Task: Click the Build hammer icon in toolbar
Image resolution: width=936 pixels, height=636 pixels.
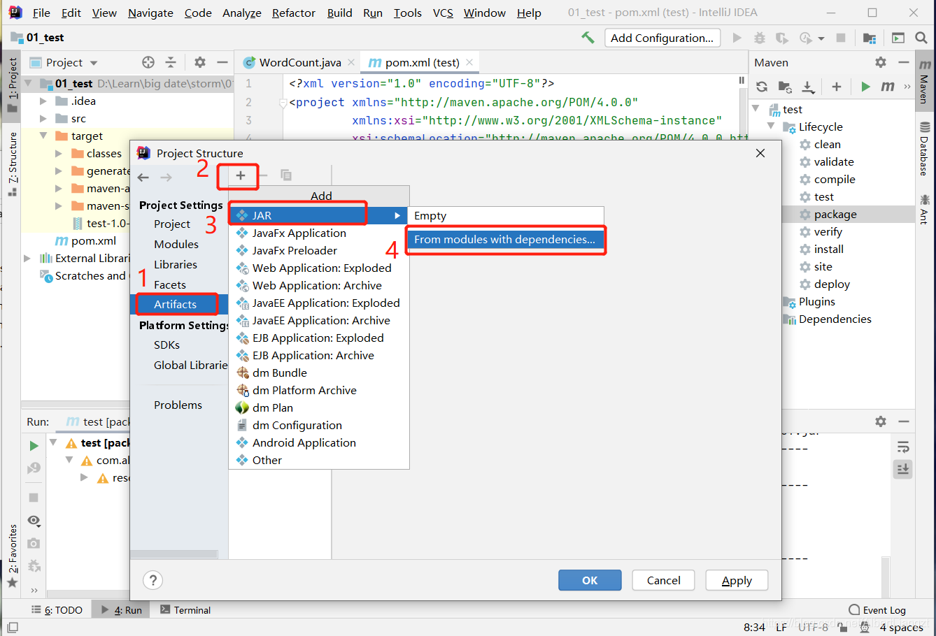Action: [x=588, y=38]
